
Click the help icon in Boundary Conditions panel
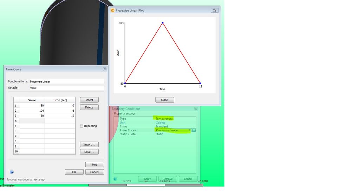tap(115, 179)
